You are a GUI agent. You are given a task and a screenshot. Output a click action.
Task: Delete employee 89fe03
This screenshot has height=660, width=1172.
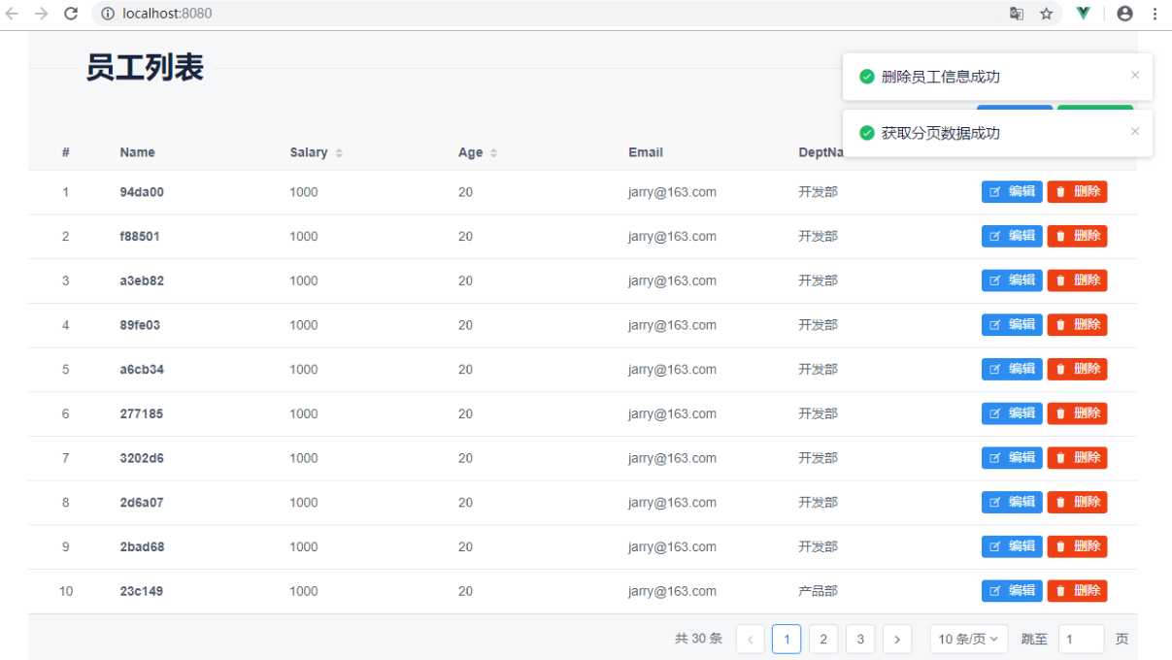[1077, 324]
